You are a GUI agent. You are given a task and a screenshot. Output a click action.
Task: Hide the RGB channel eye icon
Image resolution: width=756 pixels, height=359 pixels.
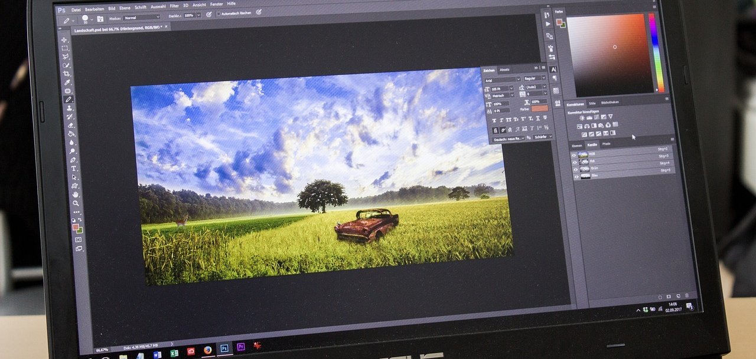click(x=574, y=155)
